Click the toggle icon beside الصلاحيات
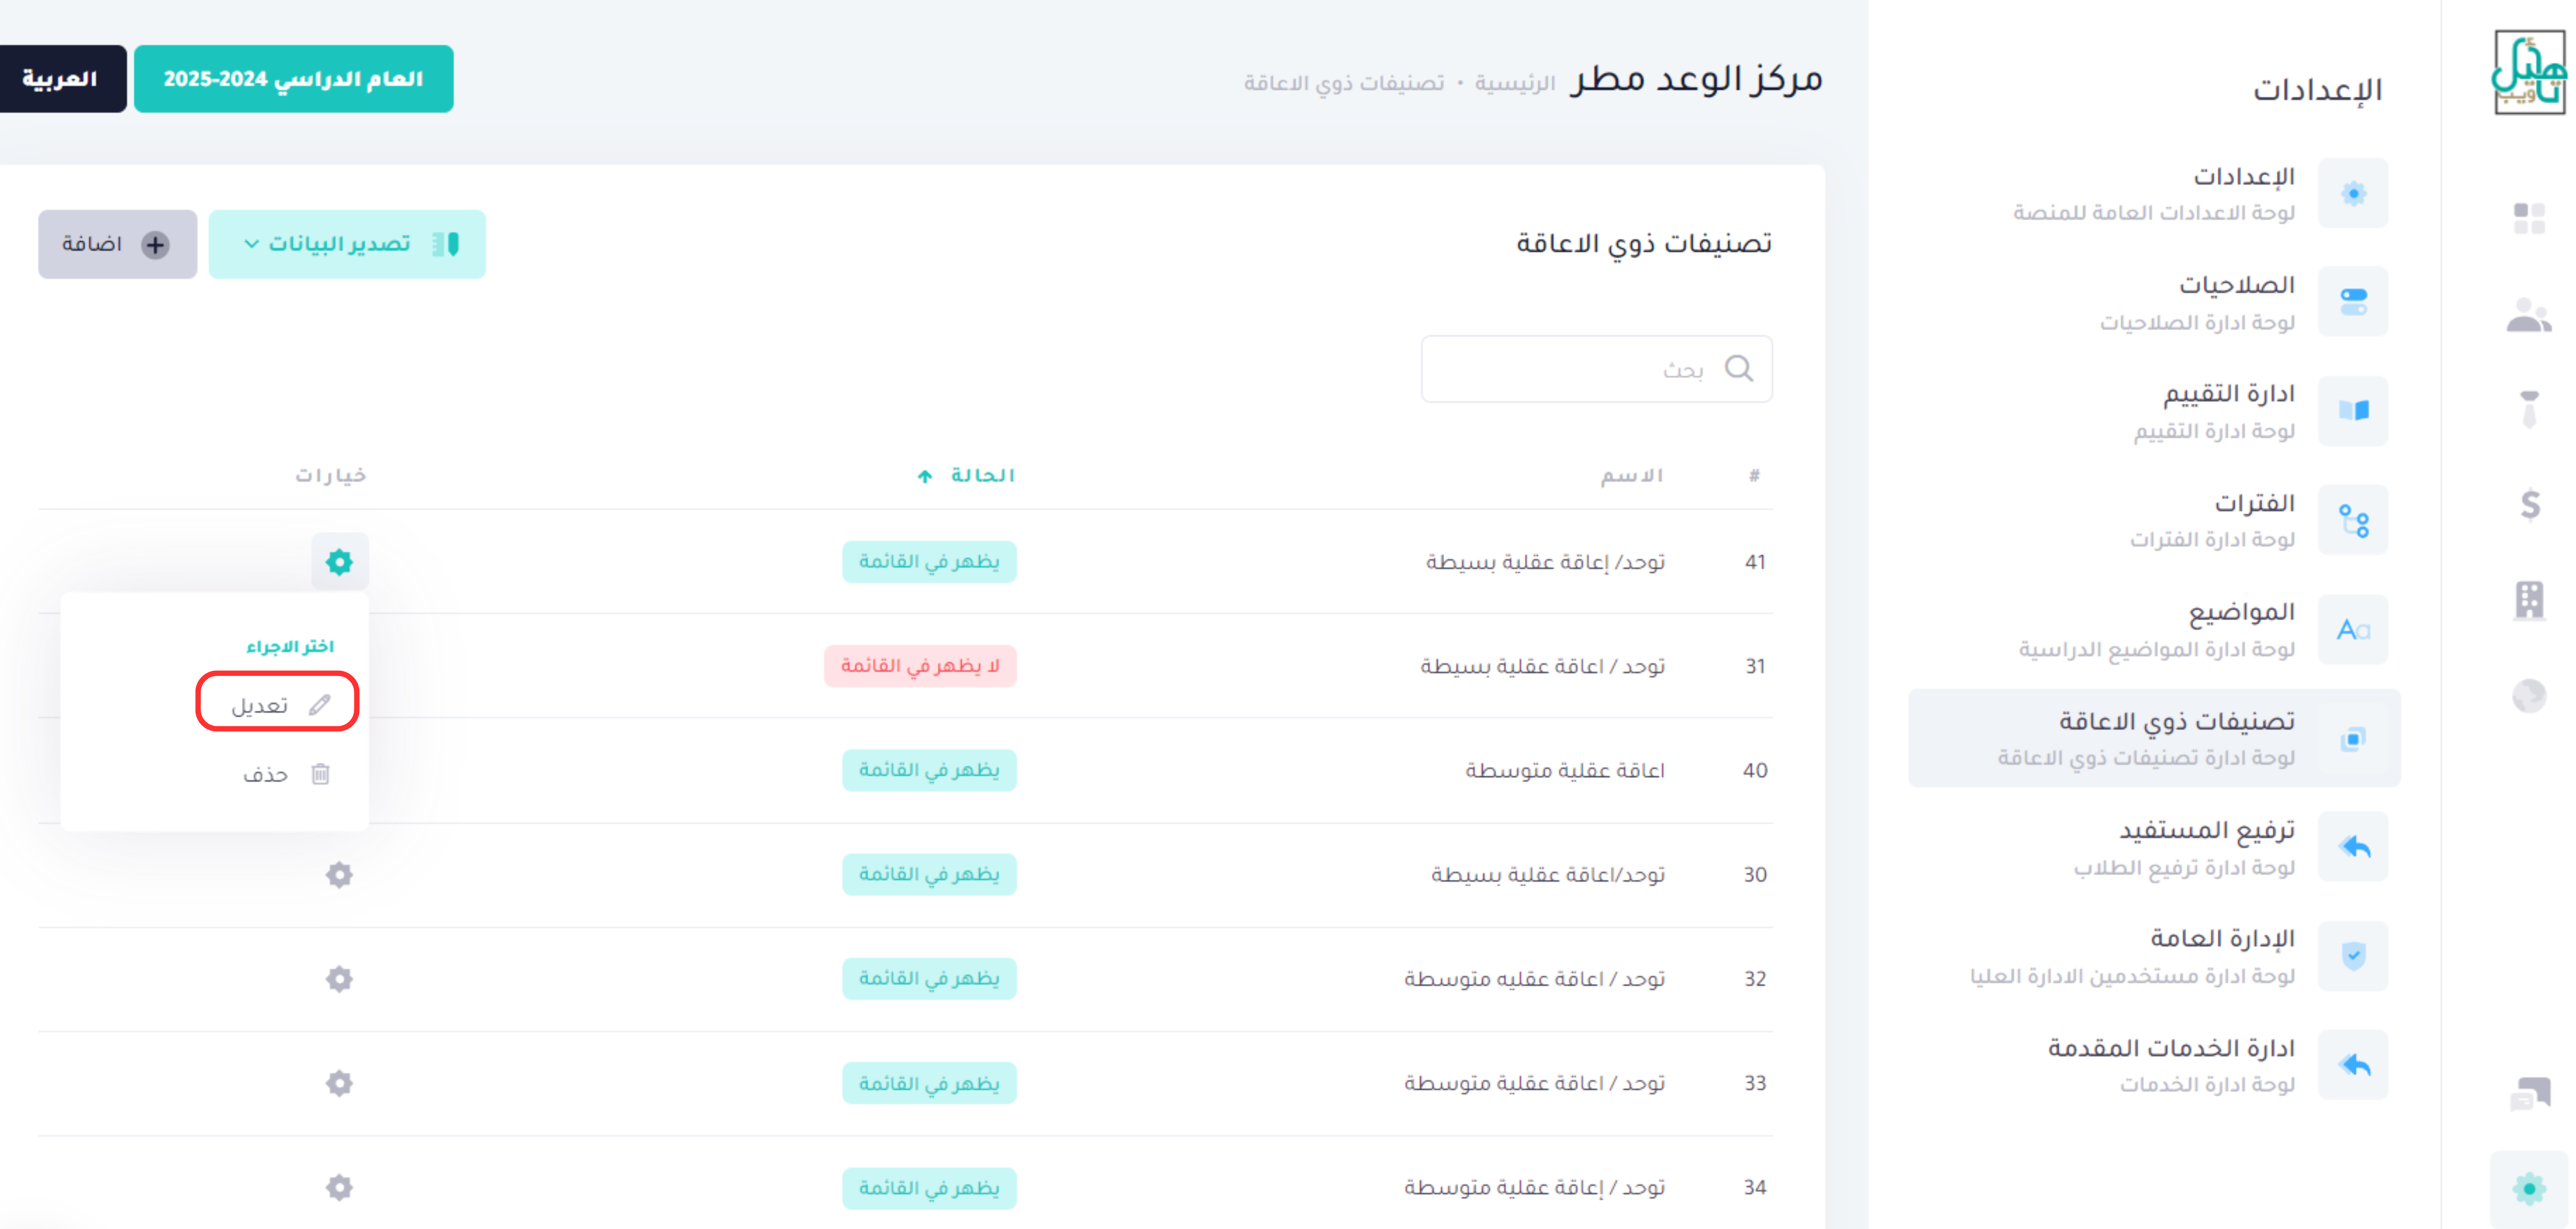 tap(2353, 302)
